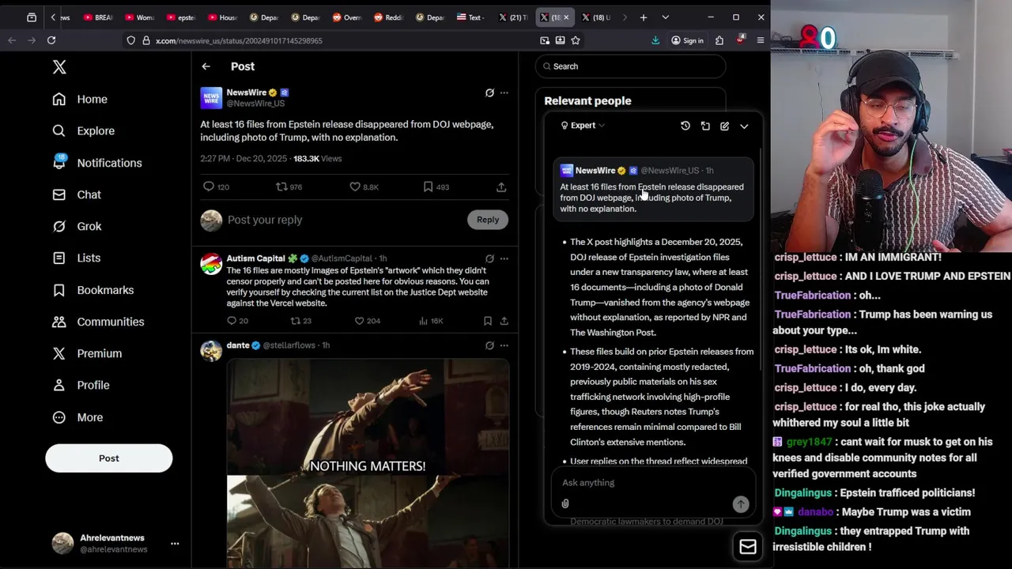Click the X Search box

tap(630, 66)
